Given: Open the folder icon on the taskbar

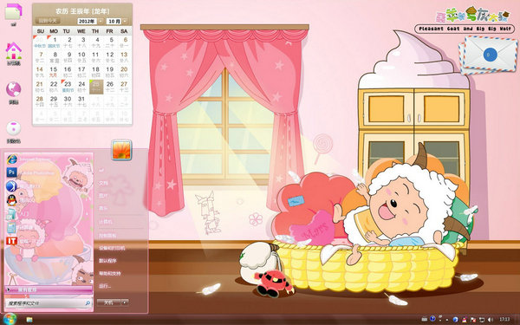Looking at the screenshot, I should [29, 319].
